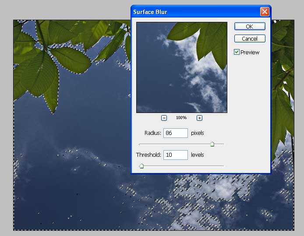Click the Threshold slider handle
Screen dimensions: 304x236
coord(141,166)
